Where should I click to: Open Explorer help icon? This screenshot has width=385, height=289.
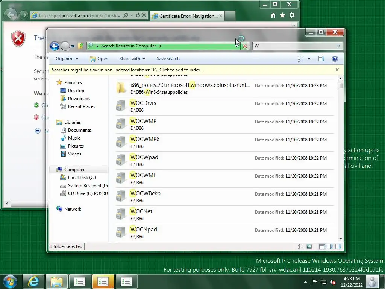[335, 59]
